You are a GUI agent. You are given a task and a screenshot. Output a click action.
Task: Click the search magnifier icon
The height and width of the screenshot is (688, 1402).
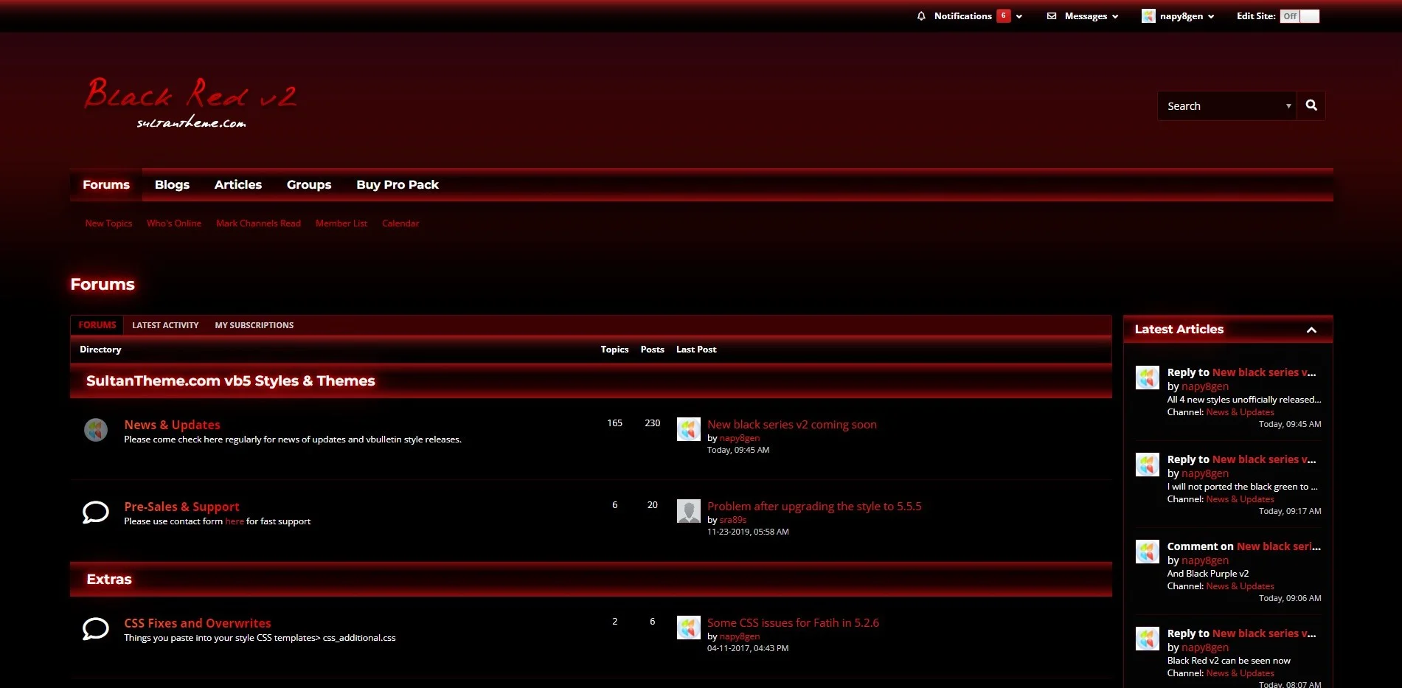[1311, 105]
